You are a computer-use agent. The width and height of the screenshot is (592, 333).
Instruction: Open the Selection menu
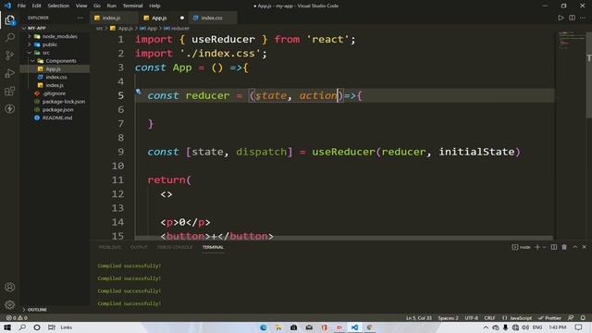tap(58, 6)
